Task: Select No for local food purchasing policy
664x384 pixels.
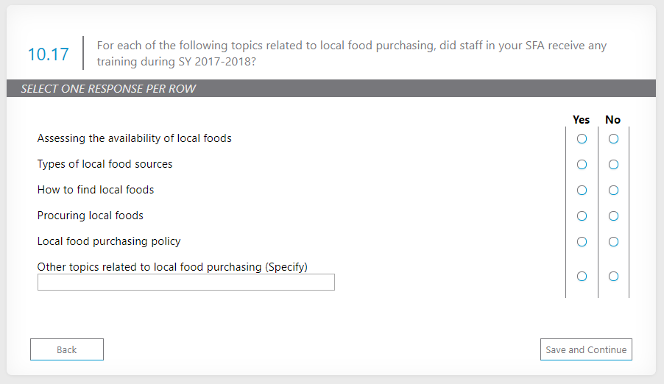Action: point(613,242)
